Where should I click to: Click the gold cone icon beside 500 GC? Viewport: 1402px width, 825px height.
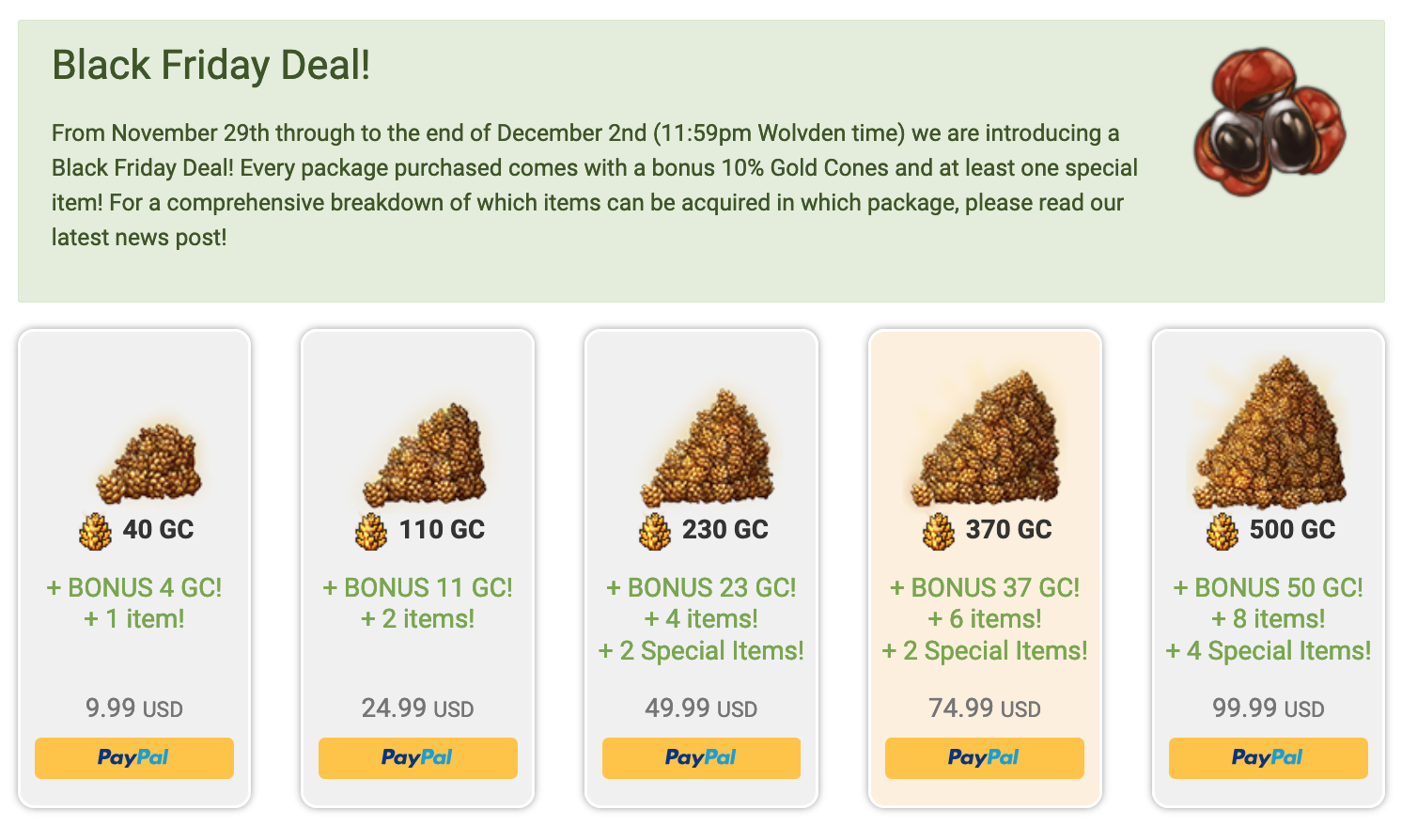pyautogui.click(x=1223, y=531)
